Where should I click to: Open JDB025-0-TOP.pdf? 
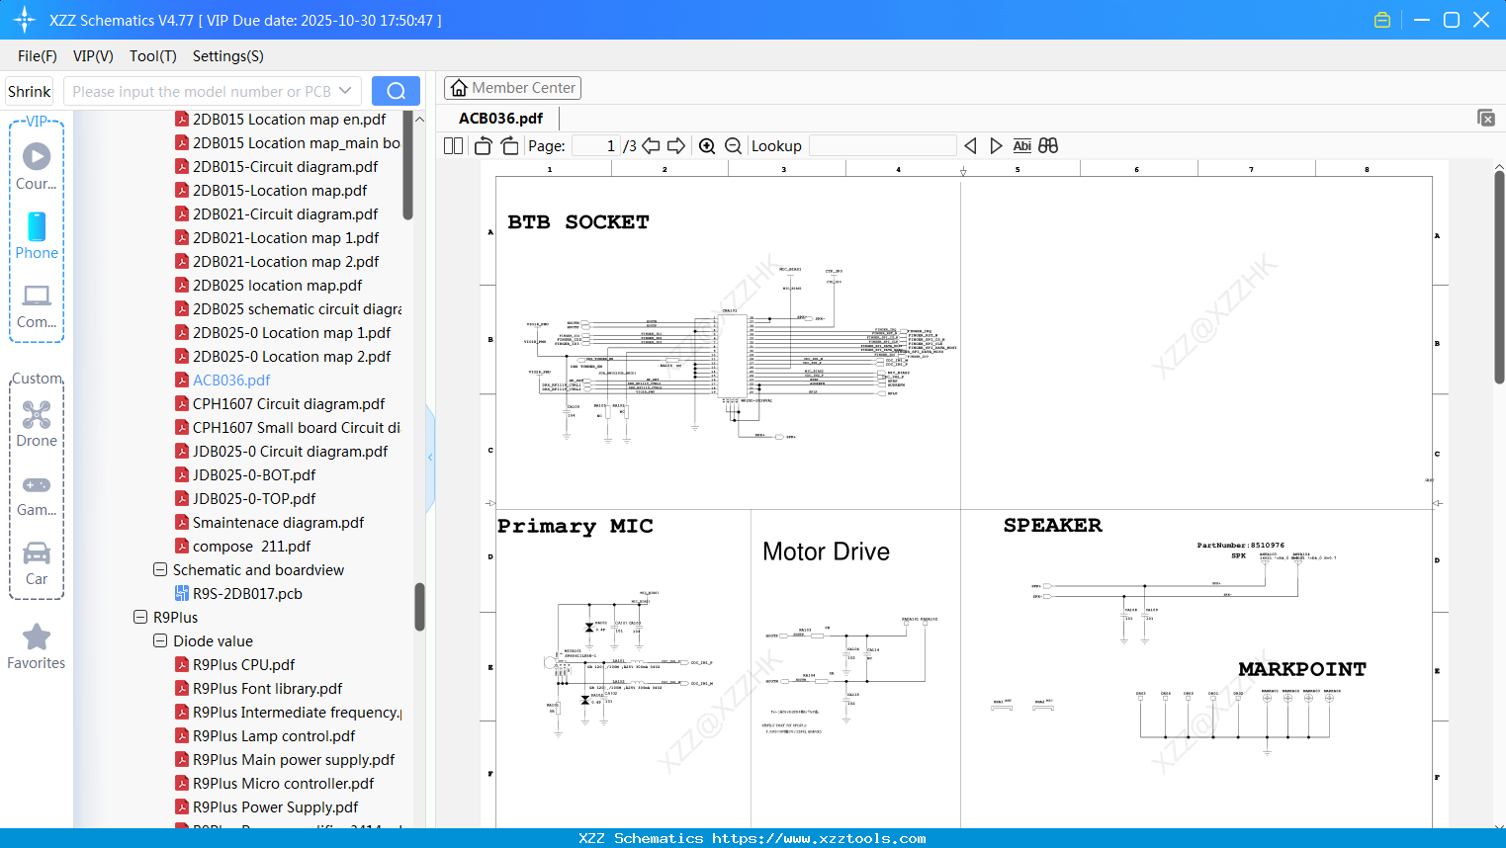(x=254, y=499)
